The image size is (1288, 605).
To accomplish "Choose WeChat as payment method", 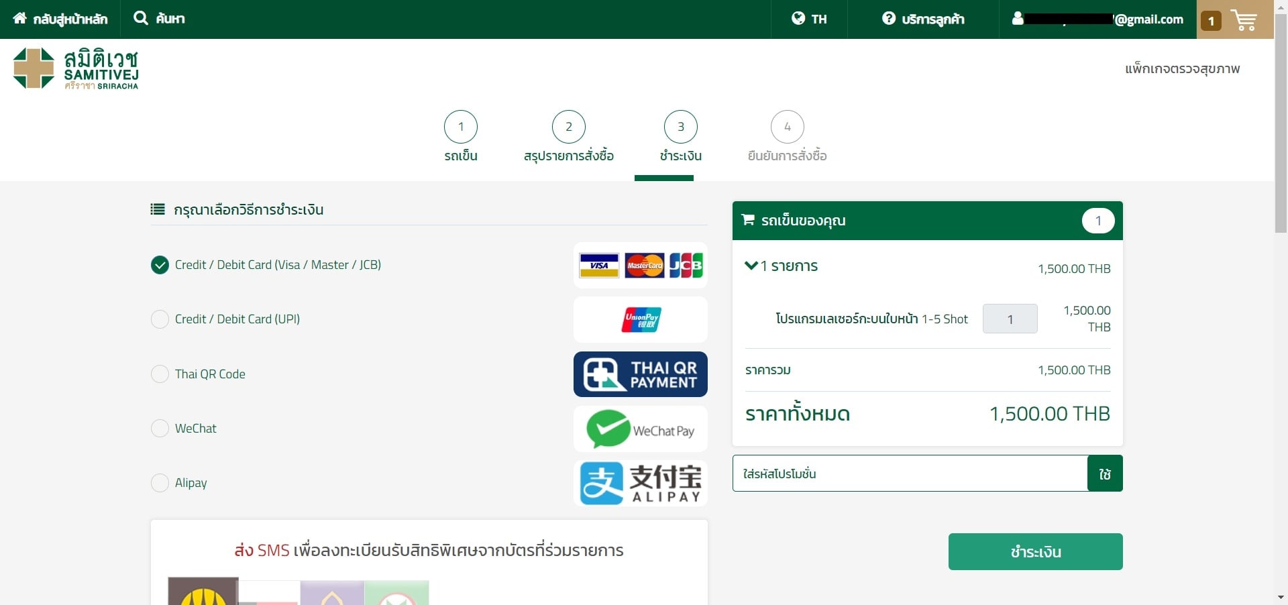I will coord(160,428).
